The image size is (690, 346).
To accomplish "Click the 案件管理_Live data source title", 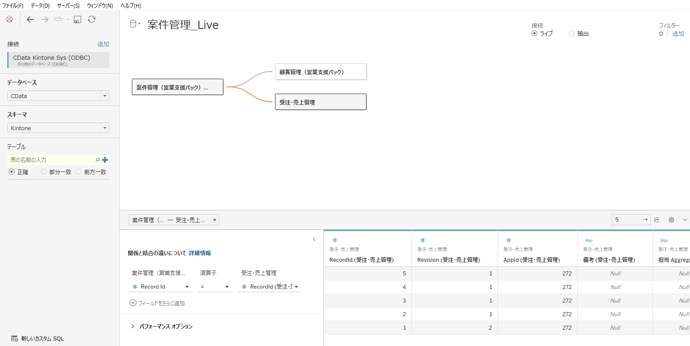I will point(183,25).
